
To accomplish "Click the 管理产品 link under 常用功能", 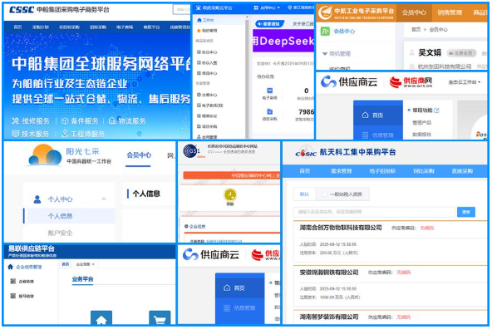I will point(421,123).
